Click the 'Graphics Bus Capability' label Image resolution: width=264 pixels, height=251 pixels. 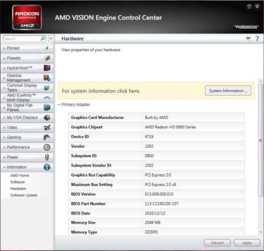[x=93, y=175]
